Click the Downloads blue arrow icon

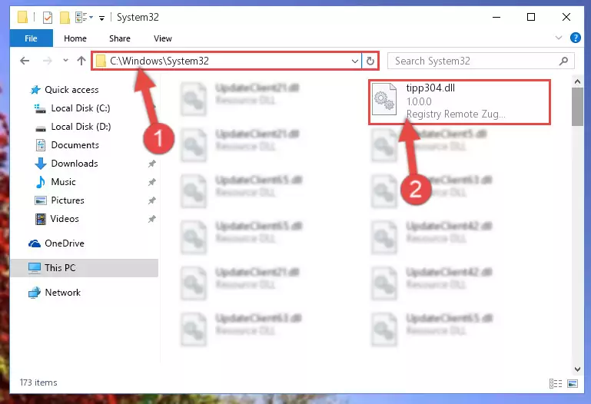pos(40,164)
